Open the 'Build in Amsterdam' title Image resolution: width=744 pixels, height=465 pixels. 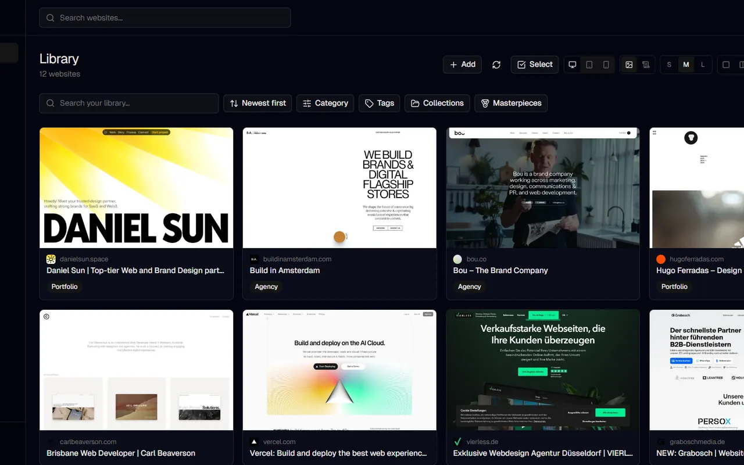pyautogui.click(x=285, y=270)
